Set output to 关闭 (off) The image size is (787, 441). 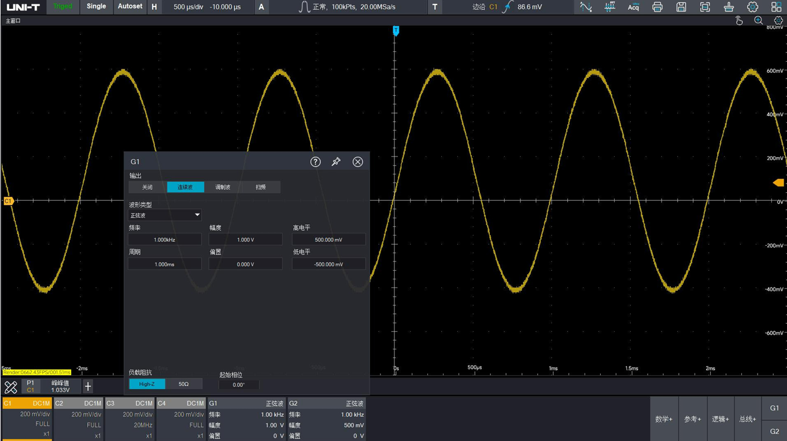point(147,187)
